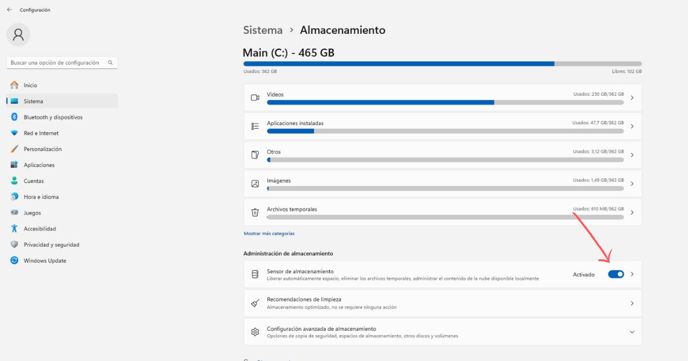Open Recomendaciones de limpieza chevron
This screenshot has height=361, width=688.
(x=632, y=303)
